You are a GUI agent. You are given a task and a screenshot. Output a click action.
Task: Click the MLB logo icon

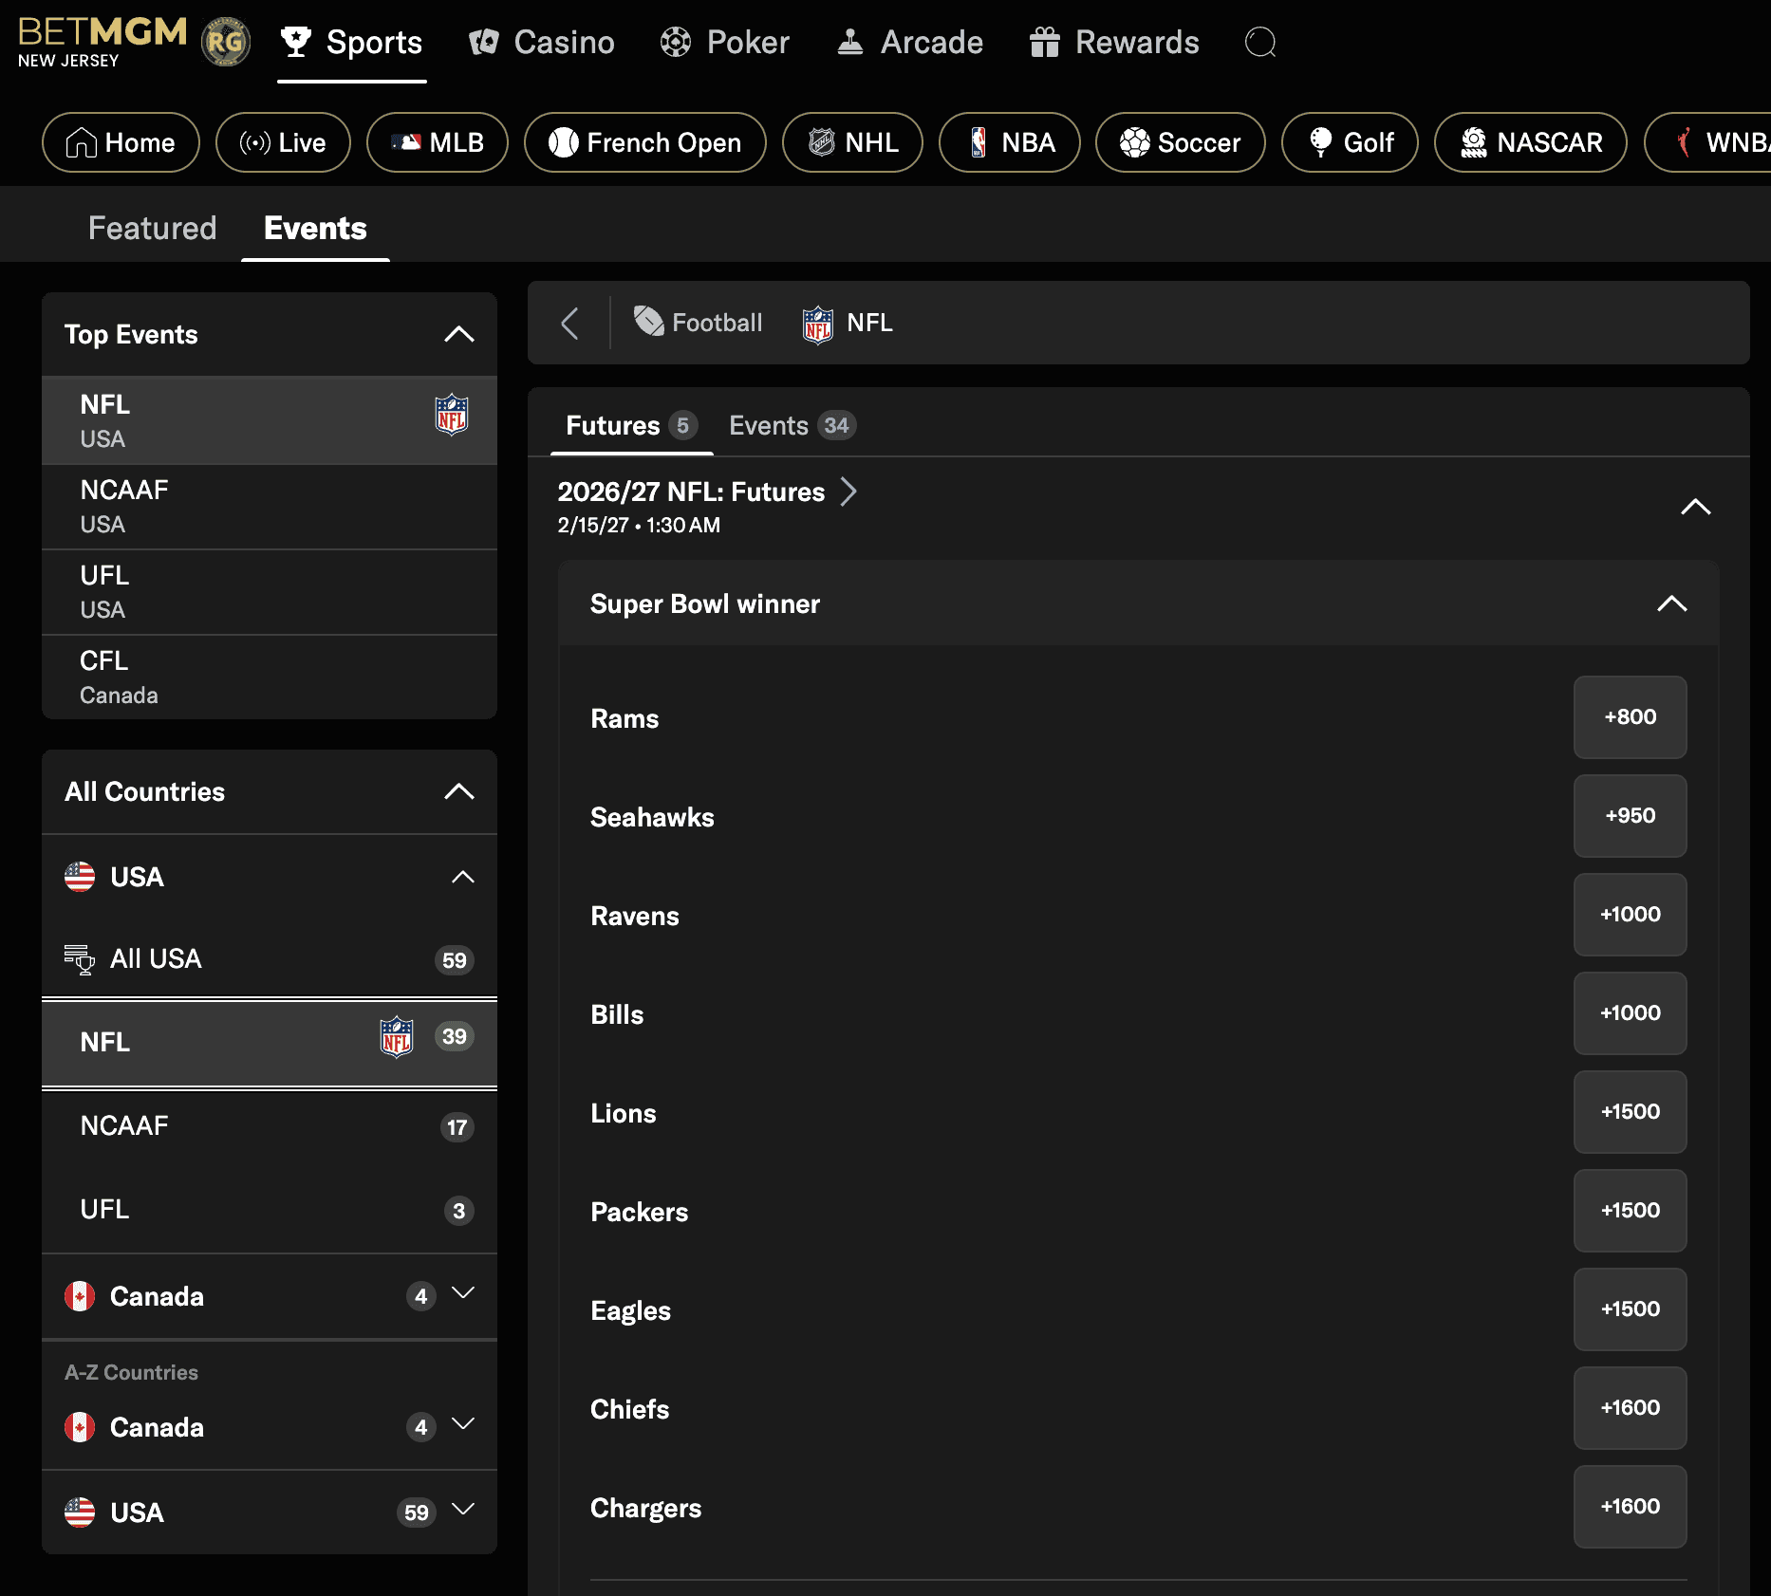pos(406,142)
